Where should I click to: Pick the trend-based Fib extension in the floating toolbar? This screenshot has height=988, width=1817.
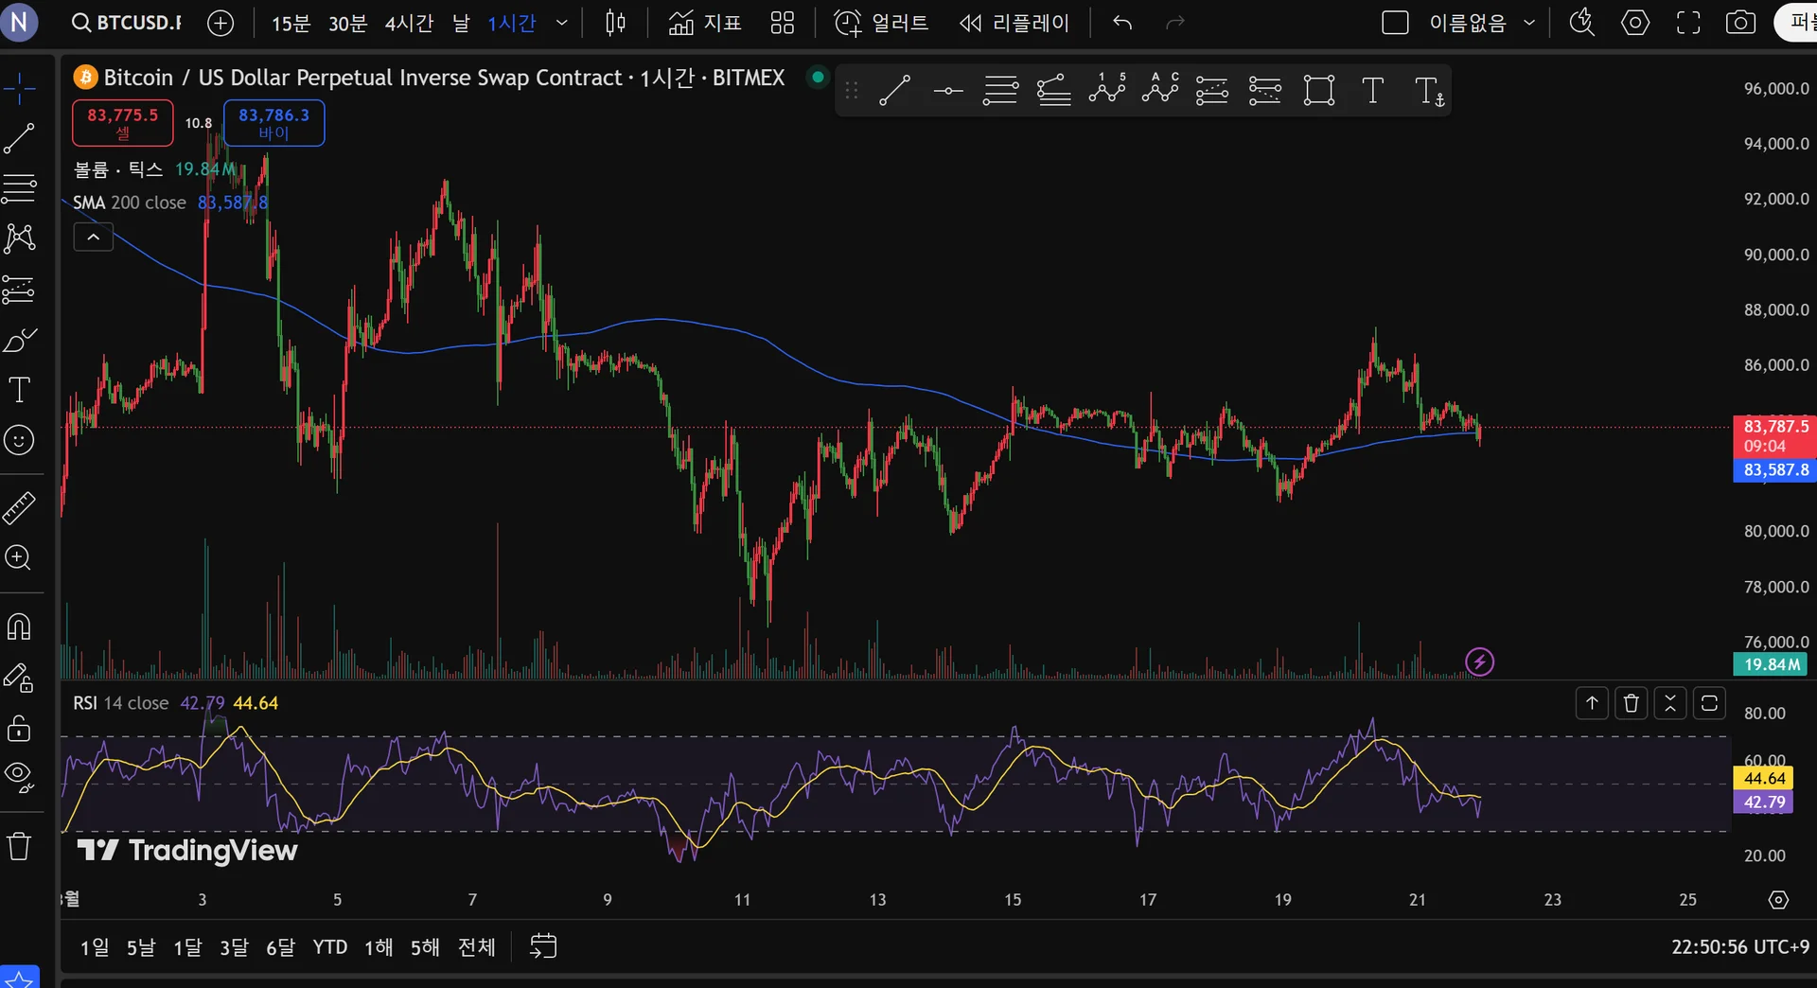(1053, 91)
